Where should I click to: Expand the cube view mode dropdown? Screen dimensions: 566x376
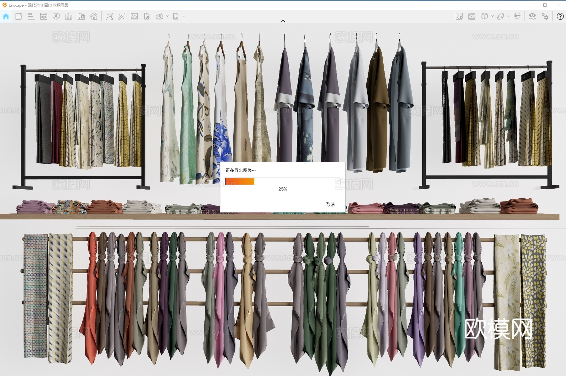click(x=492, y=16)
